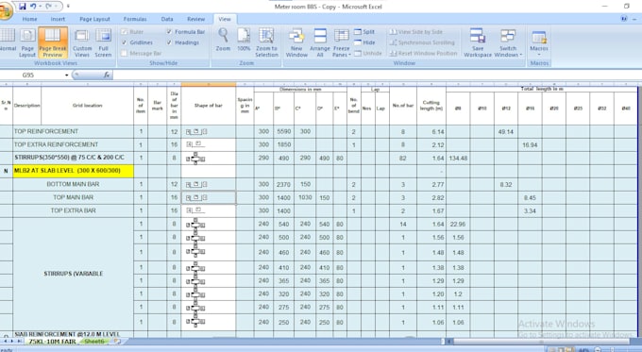Viewport: 642px width, 352px height.
Task: Select the BOTTOM MAIN BAR cell
Action: pos(74,184)
